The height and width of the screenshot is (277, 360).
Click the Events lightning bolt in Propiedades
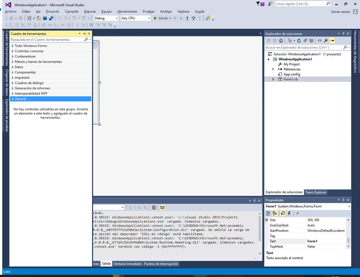(x=289, y=213)
